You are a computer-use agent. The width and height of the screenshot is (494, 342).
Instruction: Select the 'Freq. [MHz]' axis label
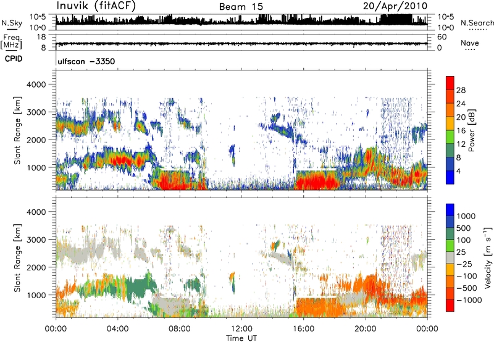(x=11, y=42)
